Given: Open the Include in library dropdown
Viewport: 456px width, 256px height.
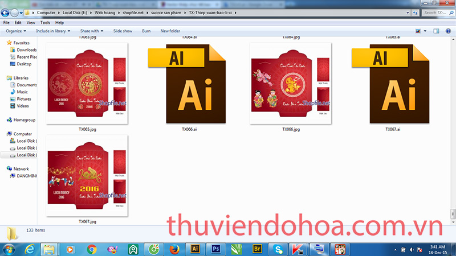Looking at the screenshot, I should point(53,31).
